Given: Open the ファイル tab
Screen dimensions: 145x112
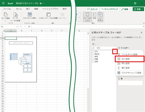Looking at the screenshot, I should tap(7, 9).
